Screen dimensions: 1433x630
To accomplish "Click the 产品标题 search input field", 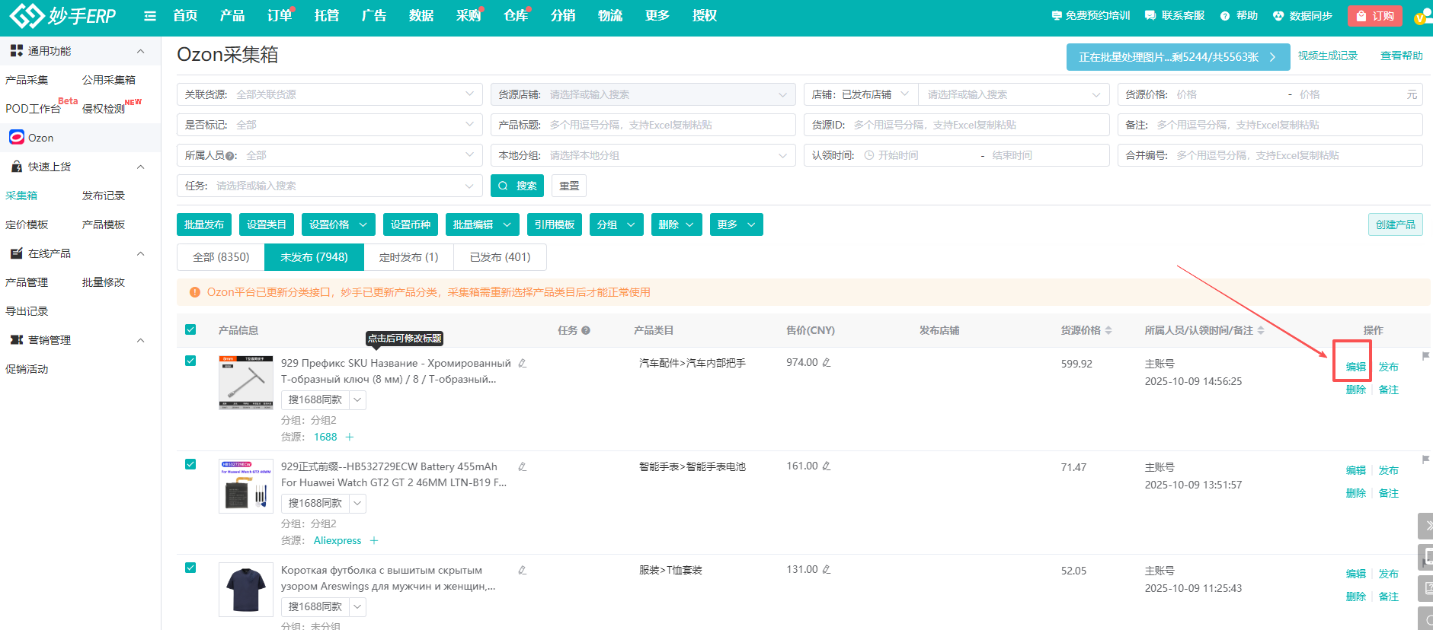I will click(670, 126).
